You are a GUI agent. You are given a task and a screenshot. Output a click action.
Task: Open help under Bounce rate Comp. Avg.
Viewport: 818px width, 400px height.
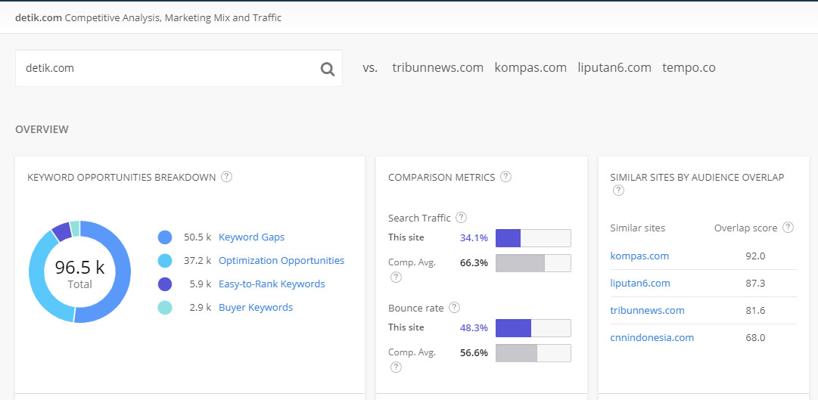[x=396, y=367]
